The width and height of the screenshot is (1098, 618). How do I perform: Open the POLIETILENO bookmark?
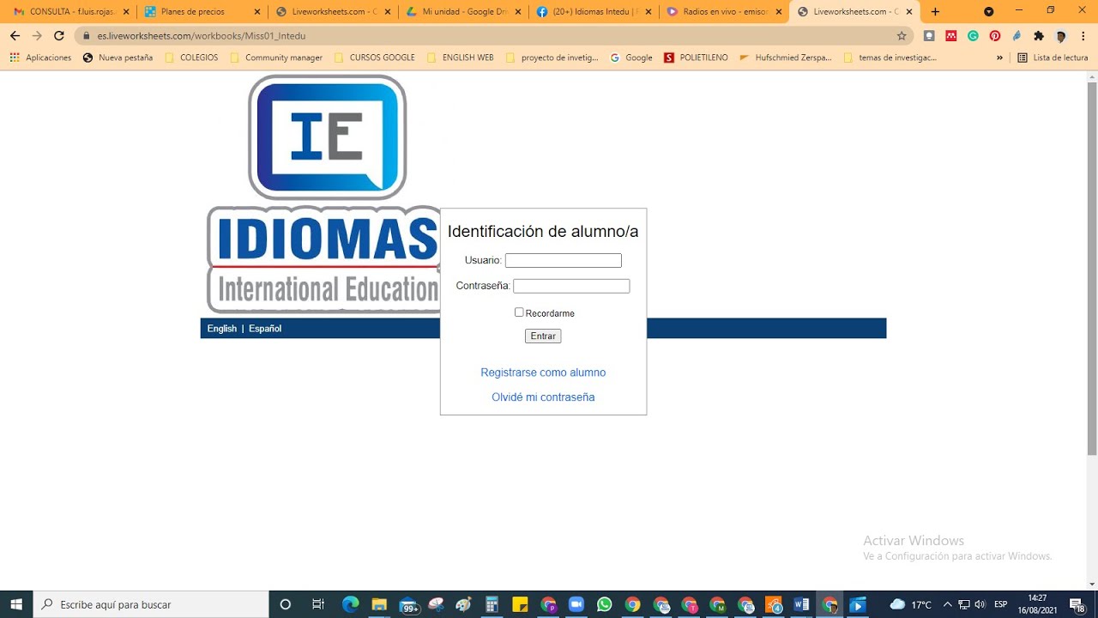coord(696,58)
